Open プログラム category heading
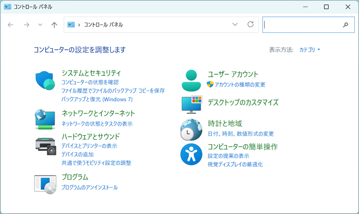This screenshot has height=214, width=359. [x=75, y=177]
